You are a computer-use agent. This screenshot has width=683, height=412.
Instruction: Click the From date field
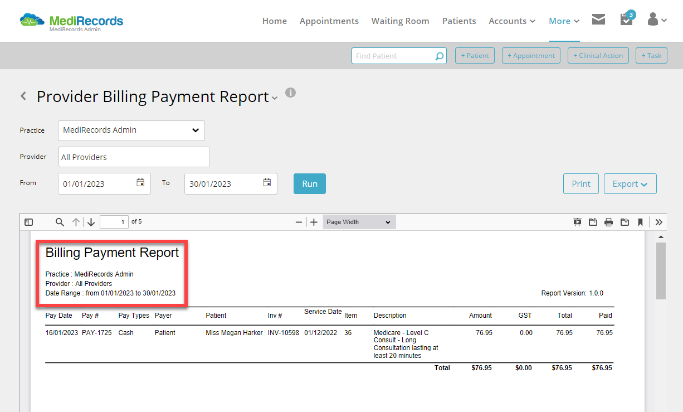(104, 184)
